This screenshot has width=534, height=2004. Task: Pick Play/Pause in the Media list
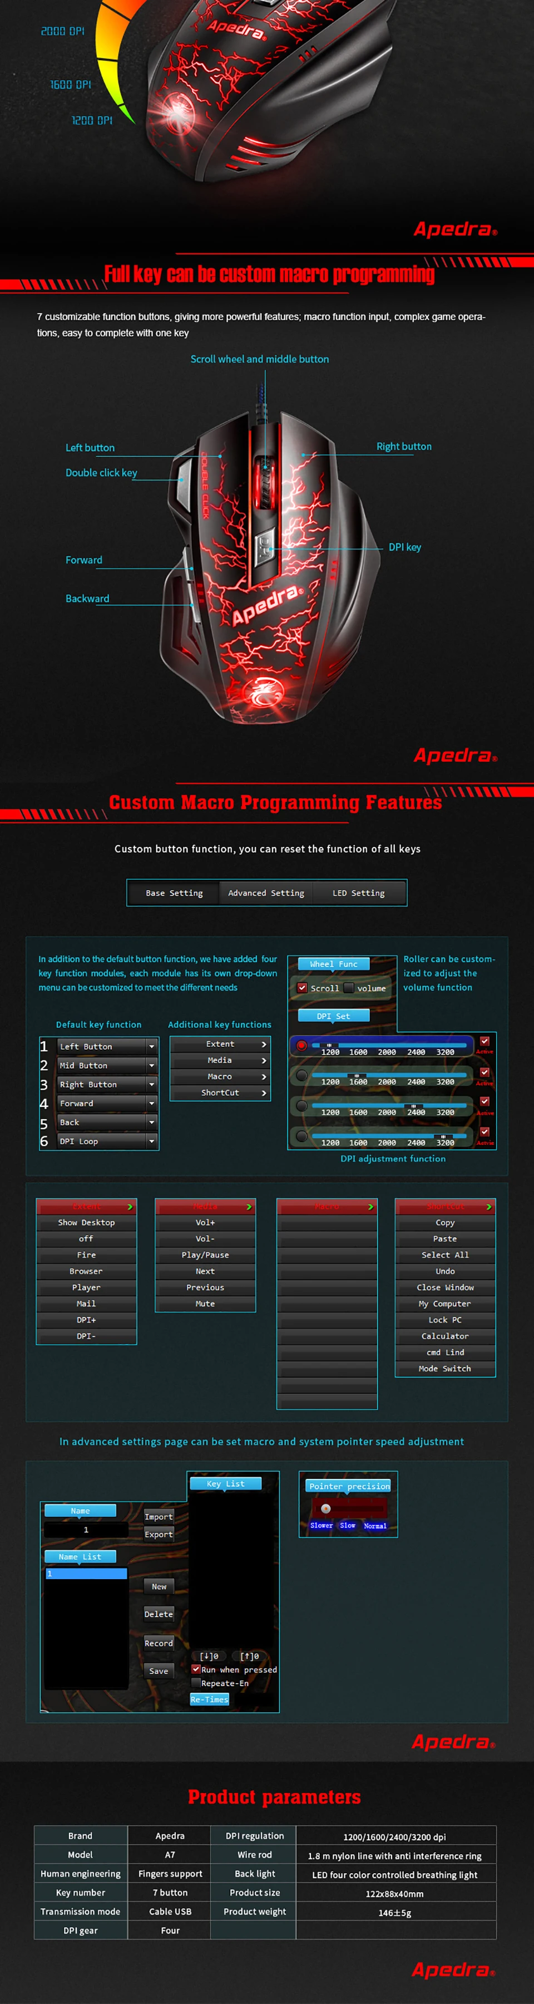[x=205, y=1255]
